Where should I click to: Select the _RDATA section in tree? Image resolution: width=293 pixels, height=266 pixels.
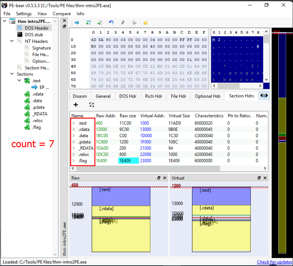coord(40,114)
